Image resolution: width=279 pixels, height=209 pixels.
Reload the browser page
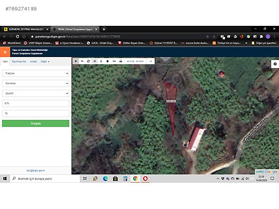click(x=17, y=36)
